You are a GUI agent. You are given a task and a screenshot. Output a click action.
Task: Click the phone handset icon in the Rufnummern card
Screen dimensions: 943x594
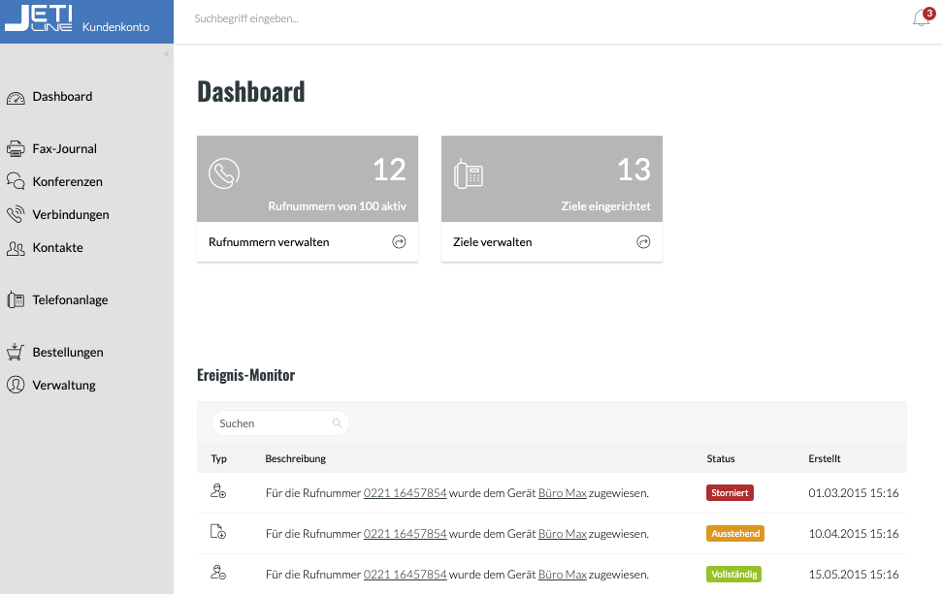[224, 173]
